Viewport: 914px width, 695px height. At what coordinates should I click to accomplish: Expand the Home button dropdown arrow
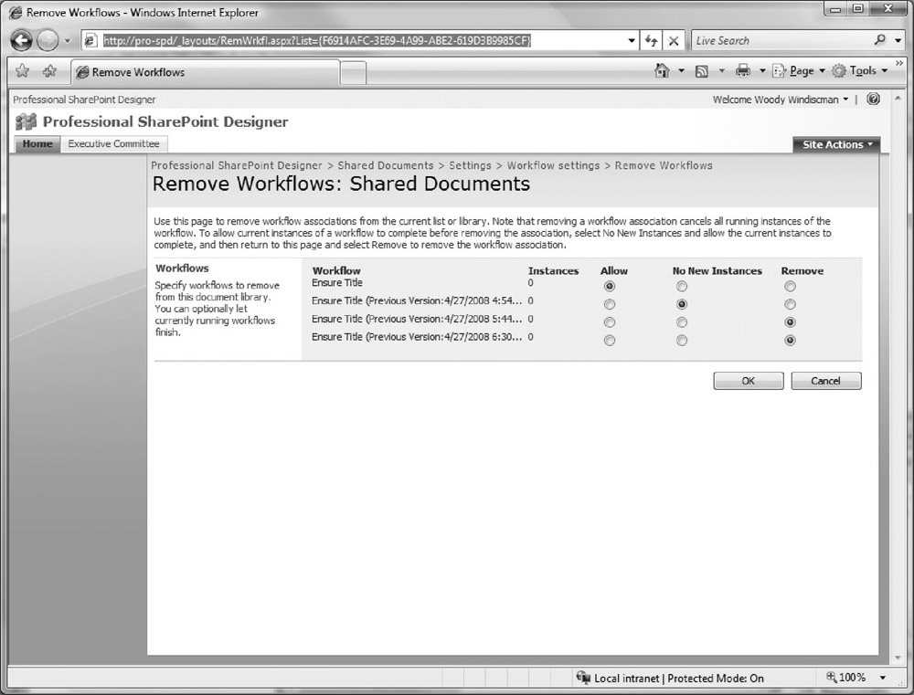point(682,71)
